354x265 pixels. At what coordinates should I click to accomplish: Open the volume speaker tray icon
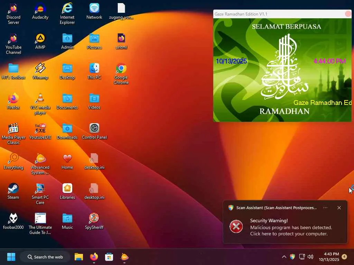(310, 257)
